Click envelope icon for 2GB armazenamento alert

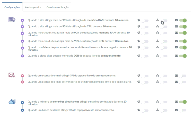tap(176, 56)
